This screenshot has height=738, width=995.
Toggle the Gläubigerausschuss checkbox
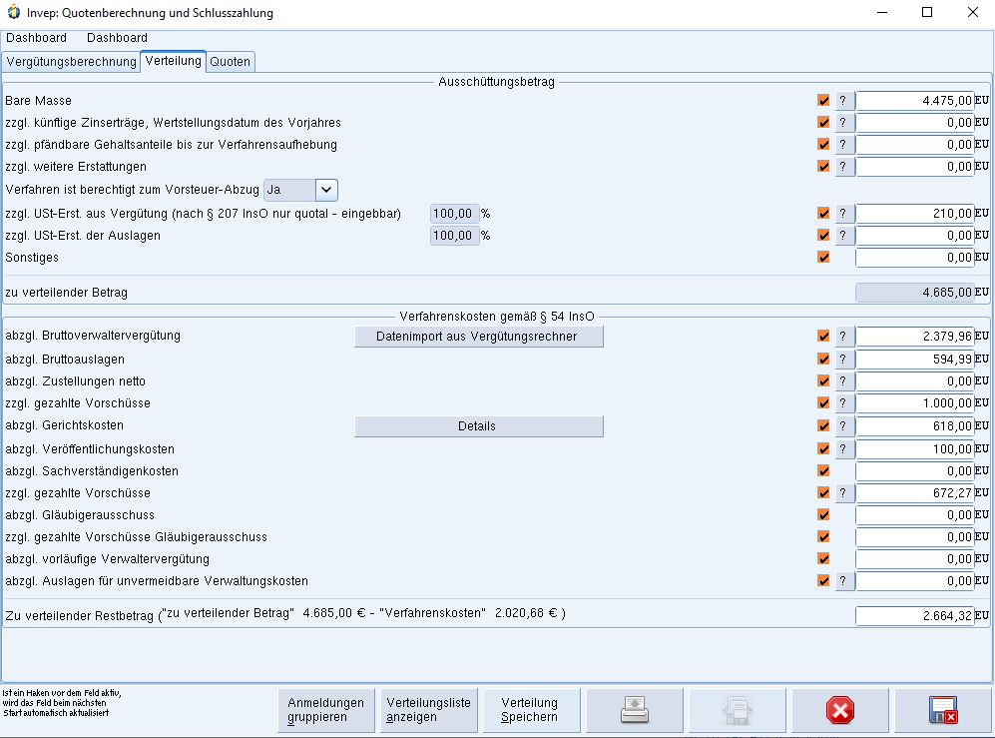click(x=823, y=515)
